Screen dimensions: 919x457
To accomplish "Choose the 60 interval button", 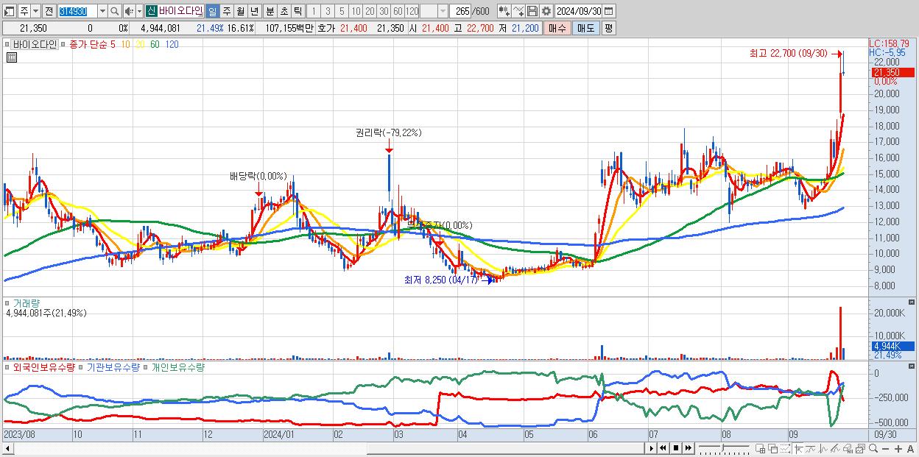I will pos(398,12).
